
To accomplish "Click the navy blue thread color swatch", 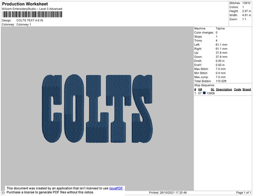I will pyautogui.click(x=204, y=93).
